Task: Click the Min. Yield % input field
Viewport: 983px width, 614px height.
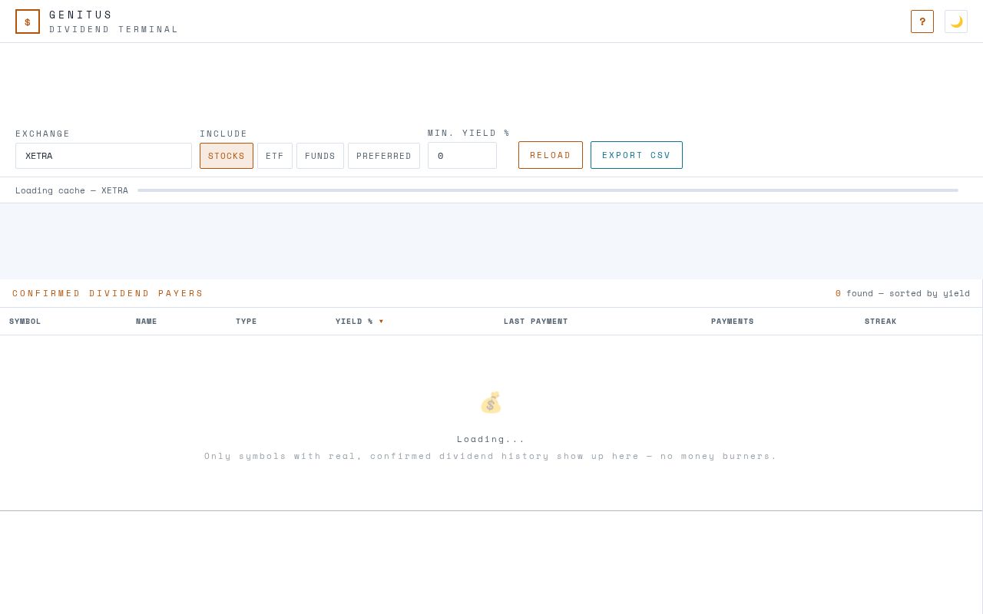Action: (462, 156)
